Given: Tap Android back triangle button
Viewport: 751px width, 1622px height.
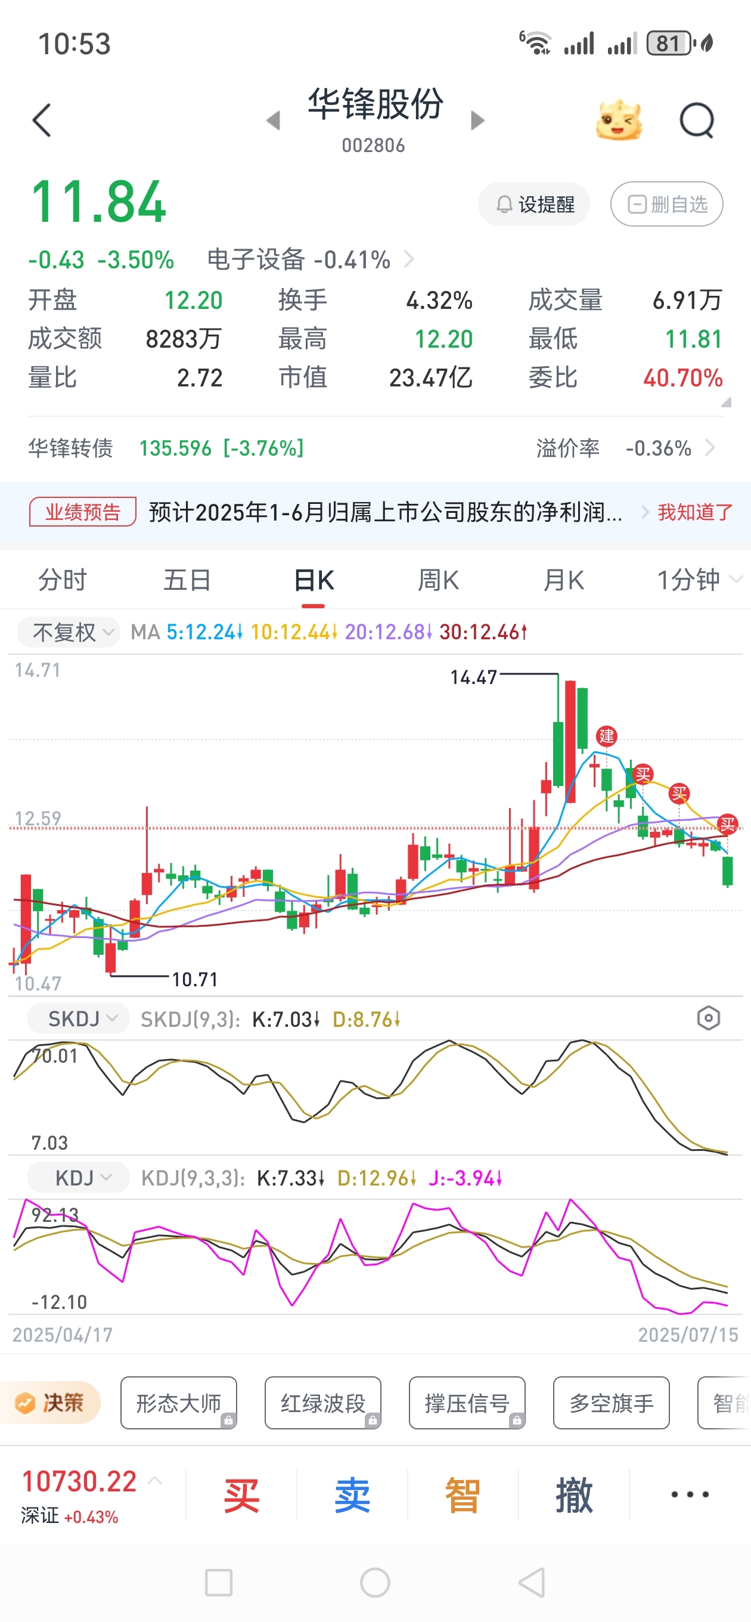Looking at the screenshot, I should (532, 1582).
